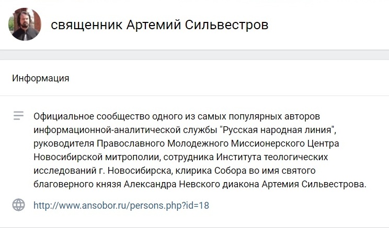Click the gray divider bar below header
This screenshot has width=389, height=228.
coord(194,55)
